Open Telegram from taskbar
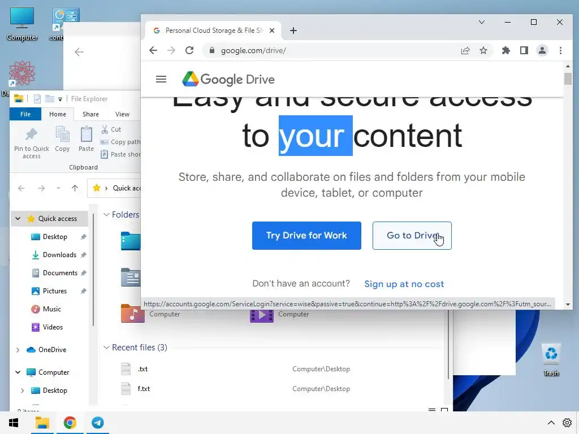This screenshot has width=579, height=434. (x=97, y=423)
